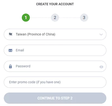Click the promo code input field
The height and width of the screenshot is (106, 112).
[55, 82]
